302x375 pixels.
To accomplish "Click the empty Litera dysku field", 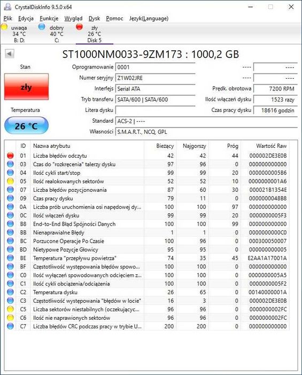I will click(x=156, y=110).
